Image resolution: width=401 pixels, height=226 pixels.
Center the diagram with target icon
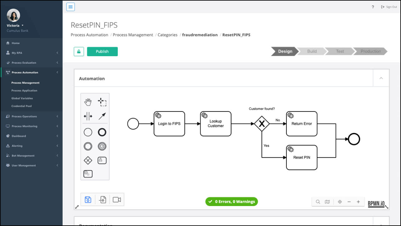(340, 202)
